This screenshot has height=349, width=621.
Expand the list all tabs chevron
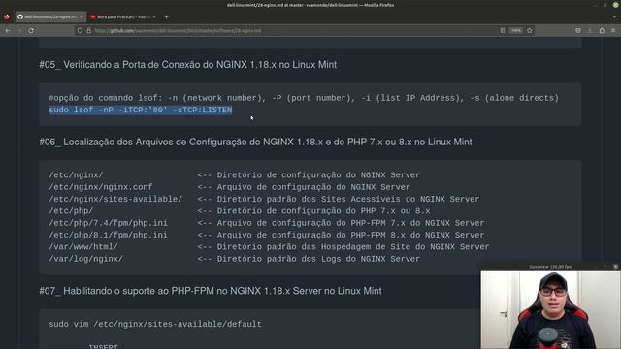click(x=614, y=17)
